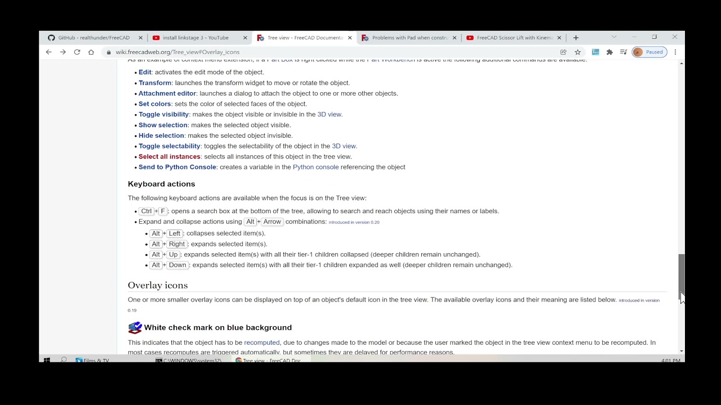Viewport: 721px width, 405px height.
Task: Open the 3D view link after Toggle selectability
Action: (344, 146)
